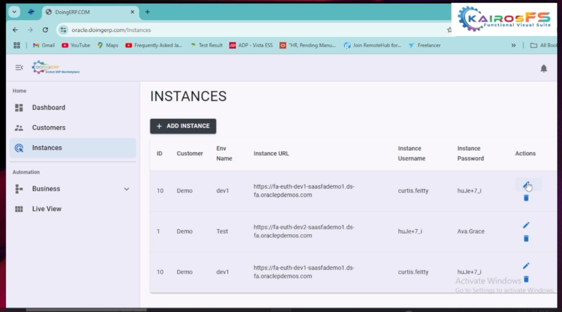Click the ADD INSTANCE button
The height and width of the screenshot is (312, 562).
click(183, 126)
